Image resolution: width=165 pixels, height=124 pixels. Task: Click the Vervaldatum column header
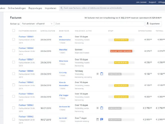click(x=48, y=31)
